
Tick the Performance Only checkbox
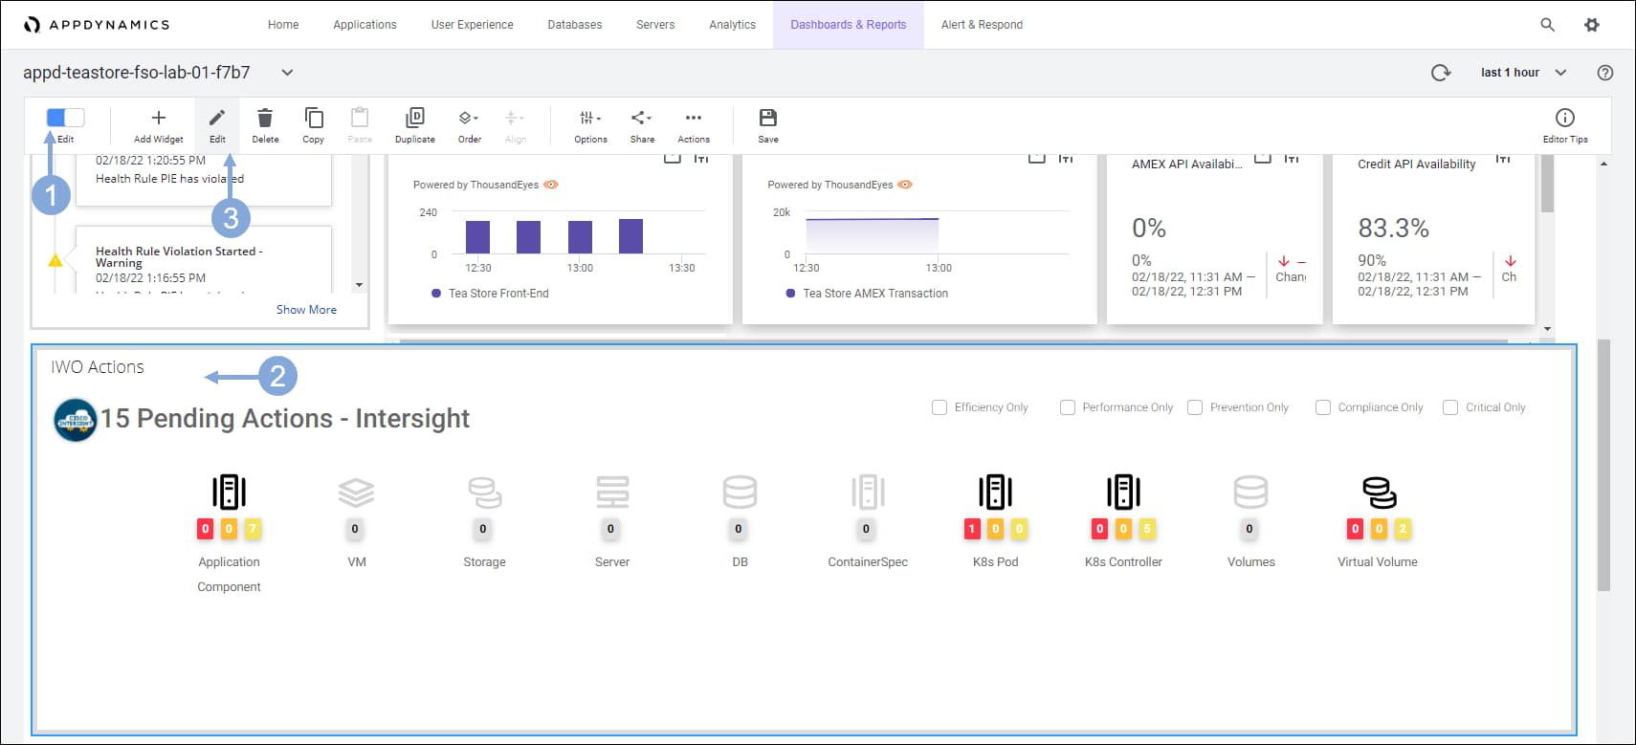[x=1068, y=407]
